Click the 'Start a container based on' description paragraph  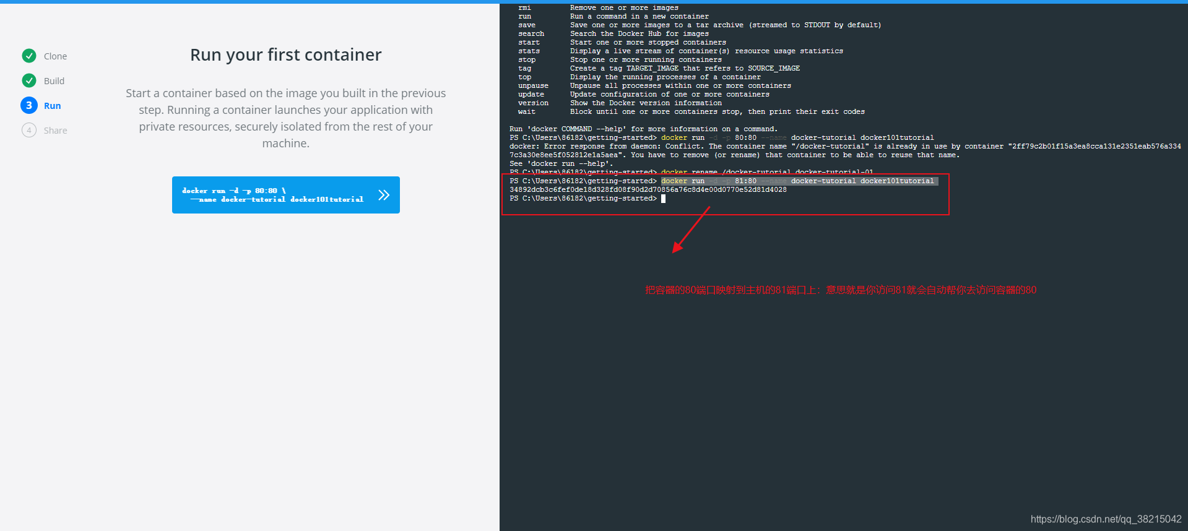(x=286, y=118)
